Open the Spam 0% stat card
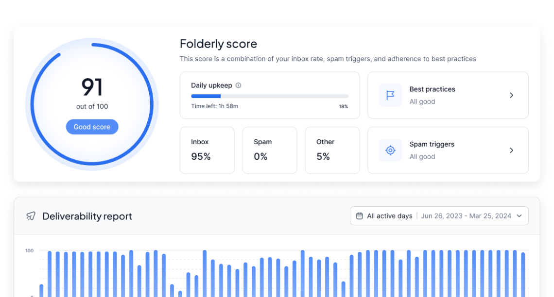The image size is (554, 297). [x=269, y=150]
